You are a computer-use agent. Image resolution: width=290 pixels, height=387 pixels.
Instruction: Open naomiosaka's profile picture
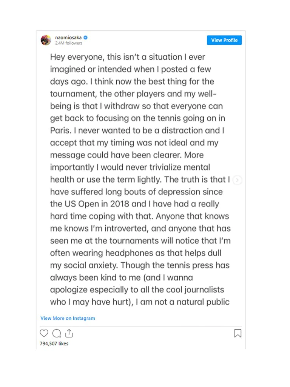click(46, 40)
